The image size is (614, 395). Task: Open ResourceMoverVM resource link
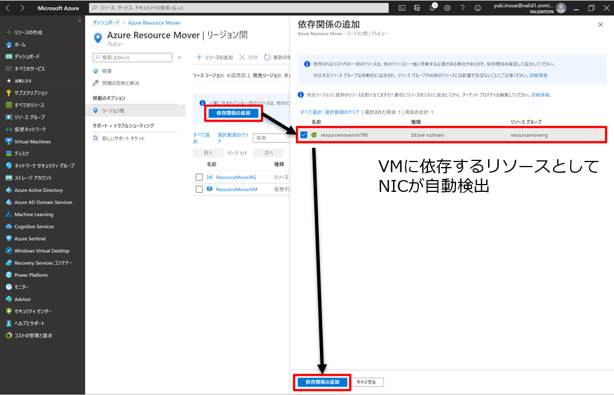point(237,189)
